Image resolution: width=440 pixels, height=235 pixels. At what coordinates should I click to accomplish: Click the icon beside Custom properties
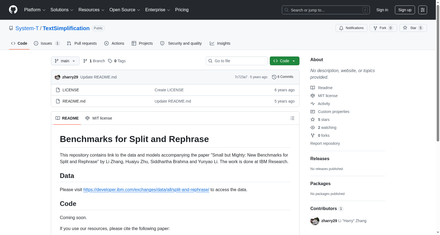tap(313, 112)
